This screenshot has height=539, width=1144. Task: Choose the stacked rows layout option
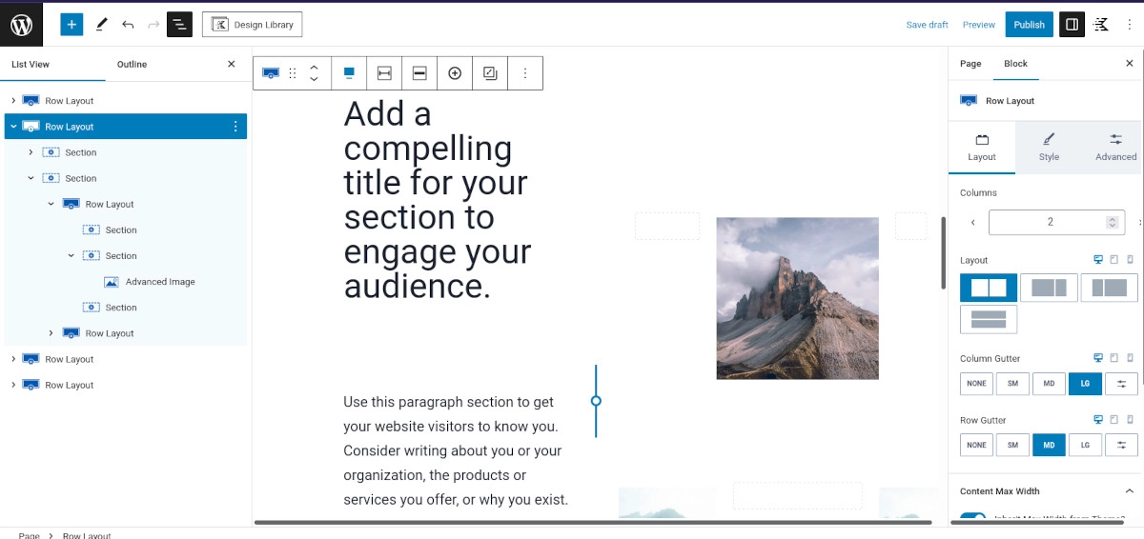989,319
